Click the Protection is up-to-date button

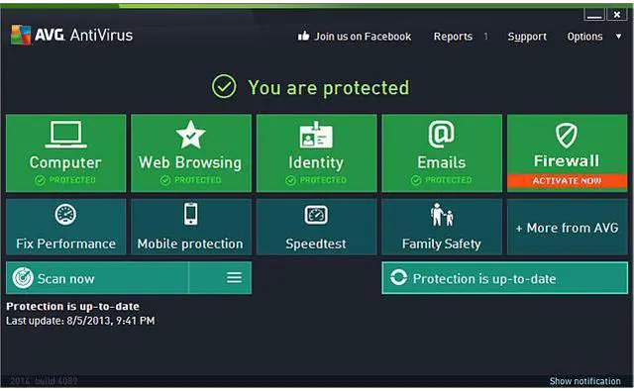[x=505, y=278]
